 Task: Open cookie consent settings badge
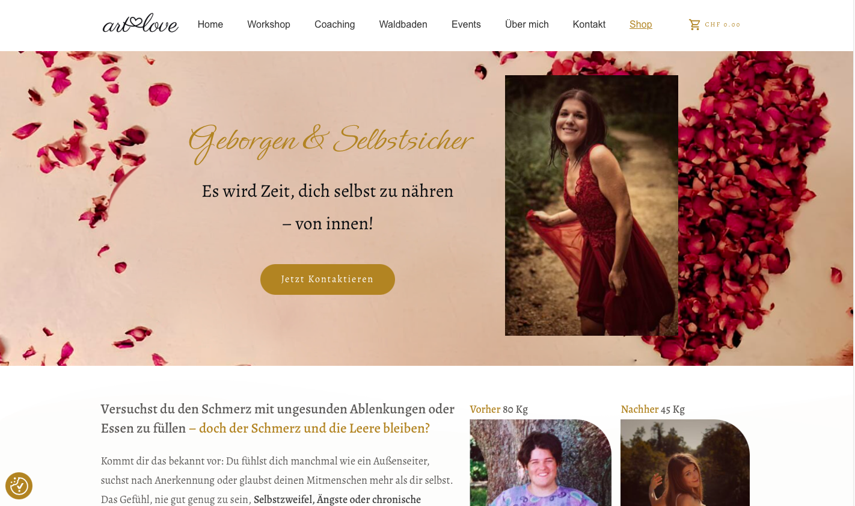coord(19,486)
